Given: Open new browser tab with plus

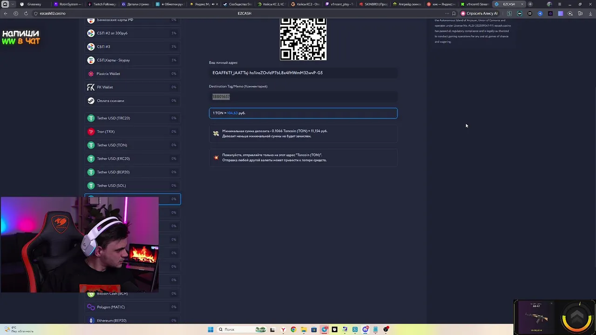Looking at the screenshot, I should 530,4.
